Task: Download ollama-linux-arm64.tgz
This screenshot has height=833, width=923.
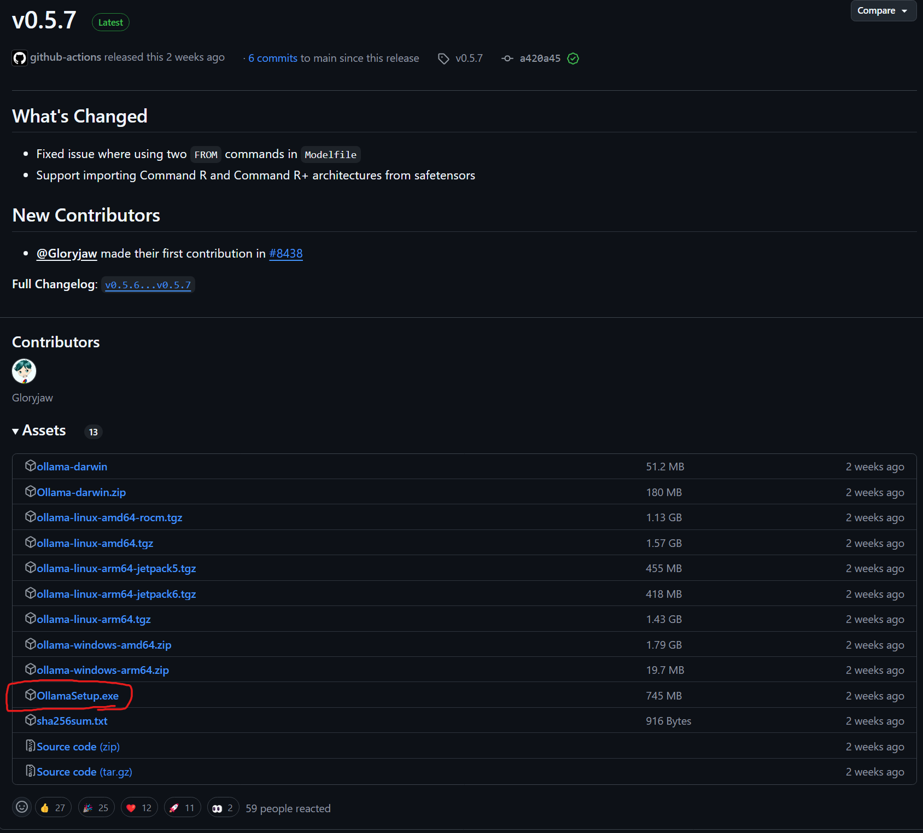Action: pos(94,619)
